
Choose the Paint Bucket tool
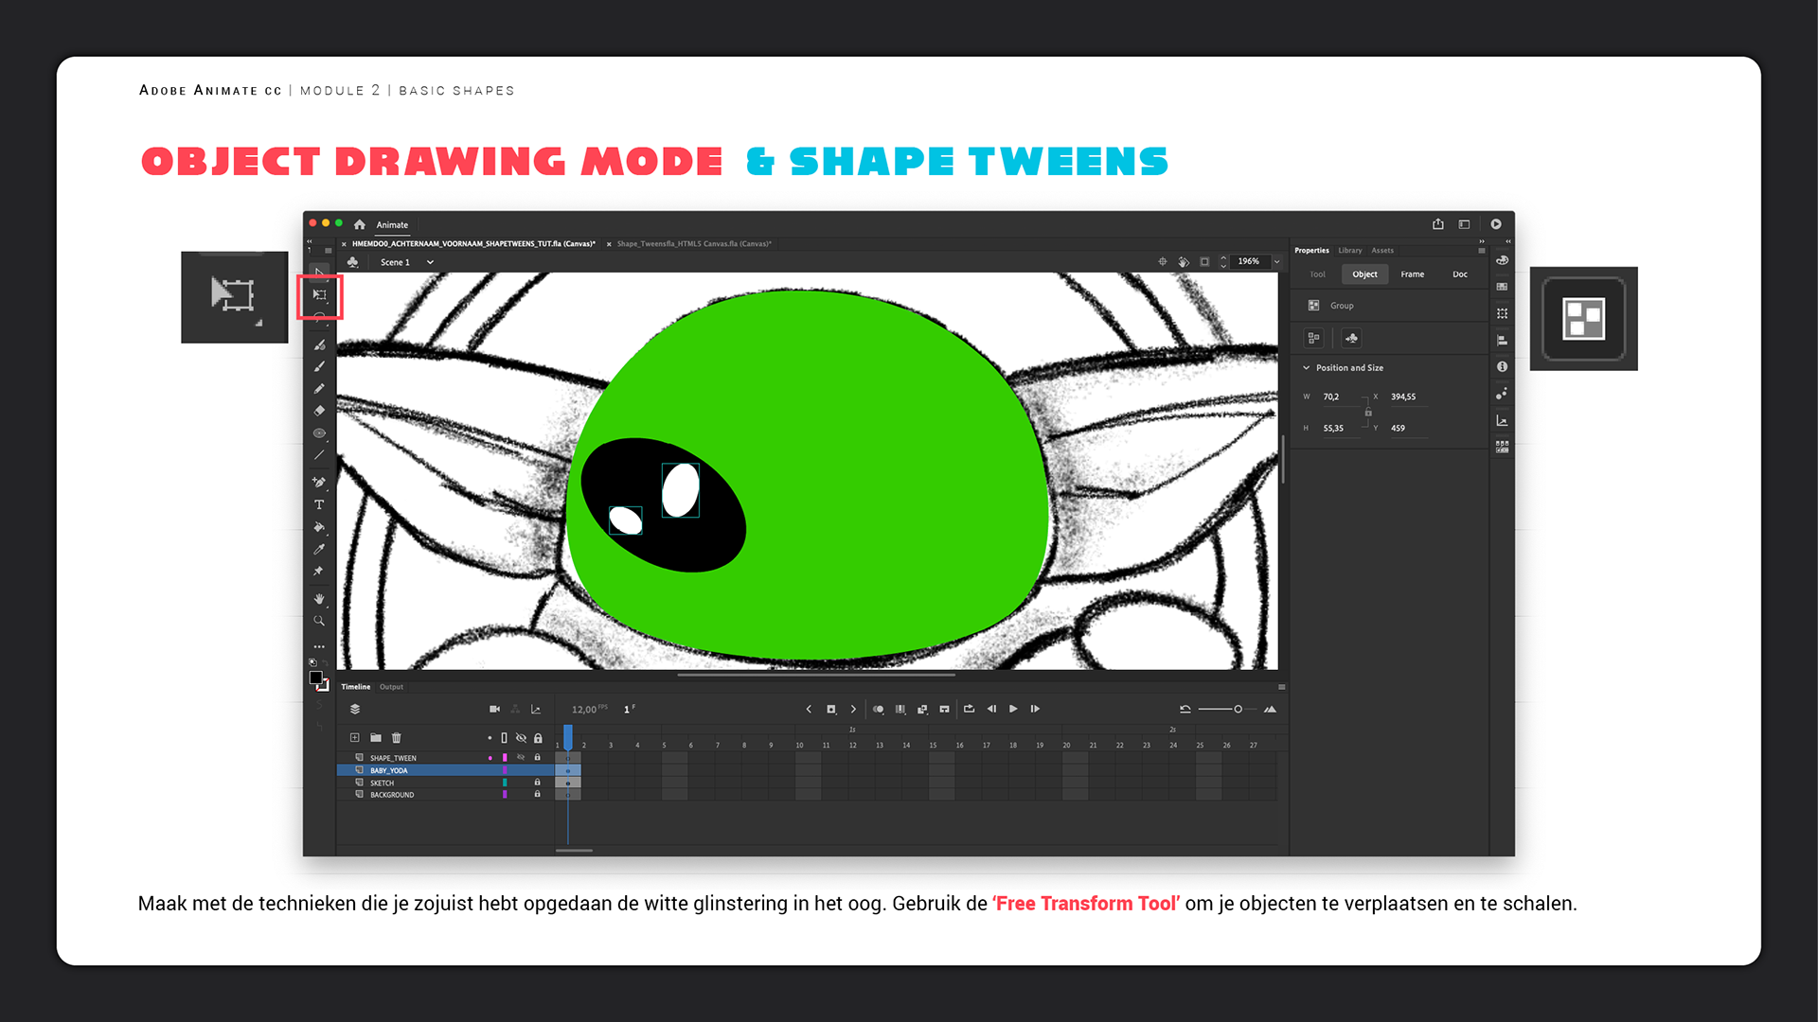click(319, 527)
